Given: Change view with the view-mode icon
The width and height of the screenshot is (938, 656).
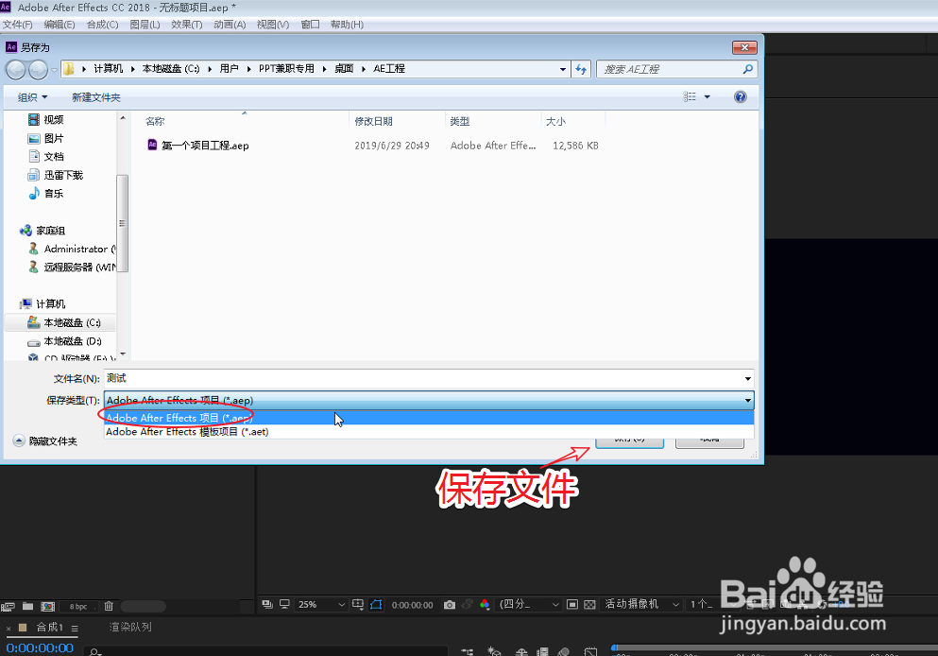Looking at the screenshot, I should 690,97.
